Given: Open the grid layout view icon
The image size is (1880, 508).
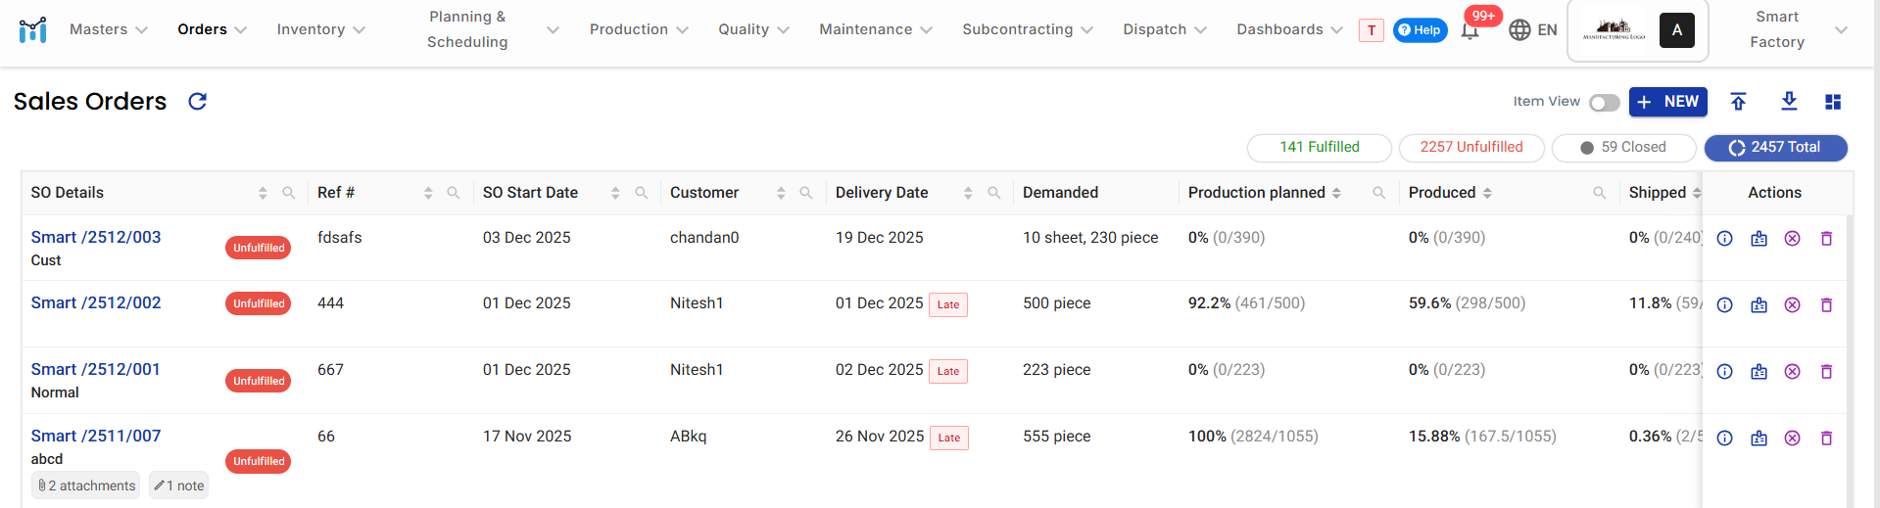Looking at the screenshot, I should pos(1833,102).
